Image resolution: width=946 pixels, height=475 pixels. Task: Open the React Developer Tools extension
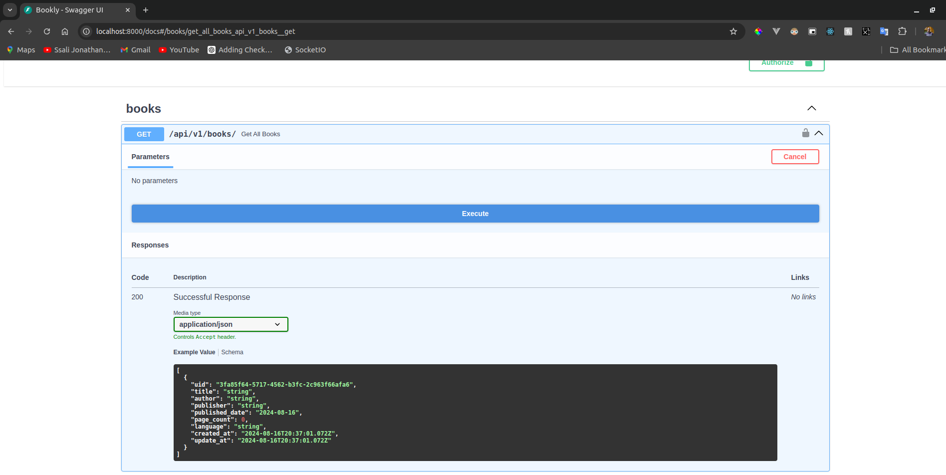pyautogui.click(x=830, y=31)
